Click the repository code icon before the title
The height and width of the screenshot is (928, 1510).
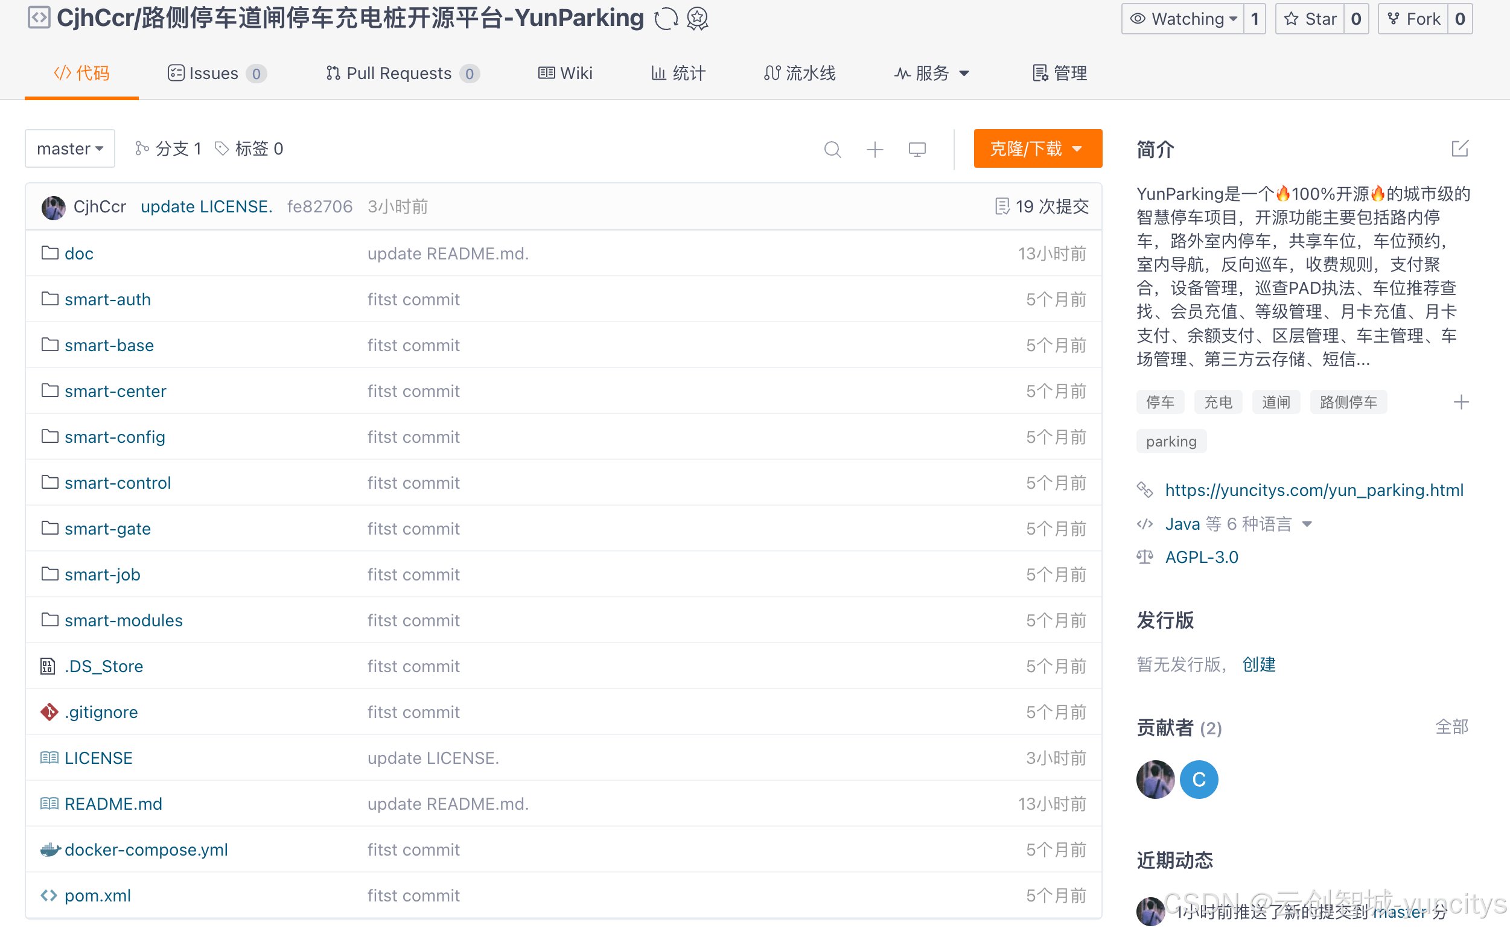(39, 17)
